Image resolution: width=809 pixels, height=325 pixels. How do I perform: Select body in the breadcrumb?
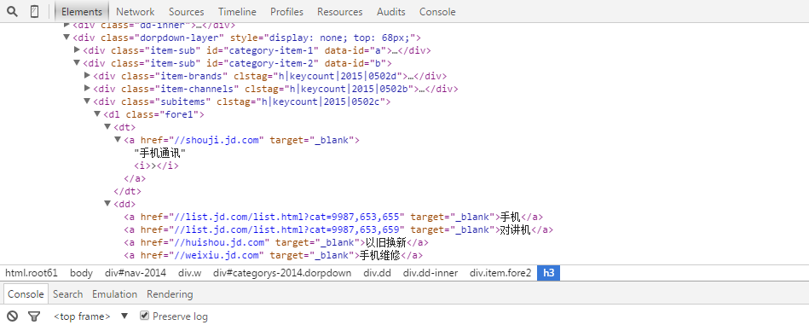(82, 273)
